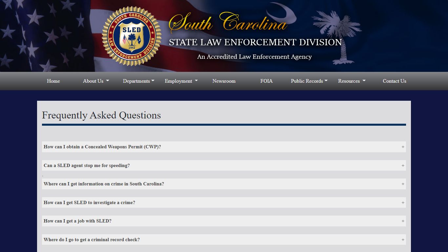The width and height of the screenshot is (448, 252).
Task: Click the Frequently Asked Questions heading
Action: 101,115
